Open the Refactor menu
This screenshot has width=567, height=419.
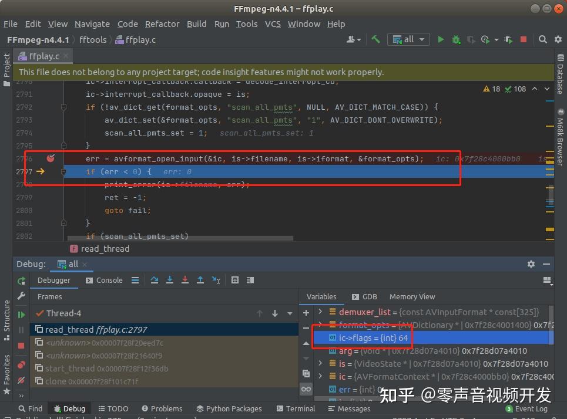pyautogui.click(x=162, y=24)
